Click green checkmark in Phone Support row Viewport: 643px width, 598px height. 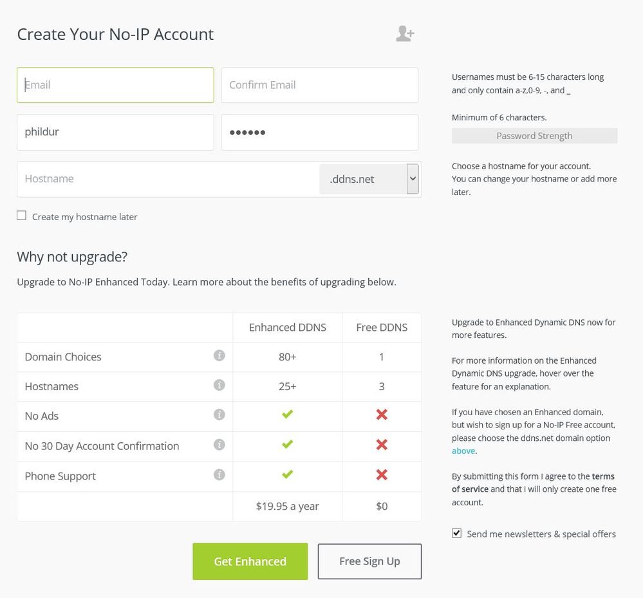288,474
